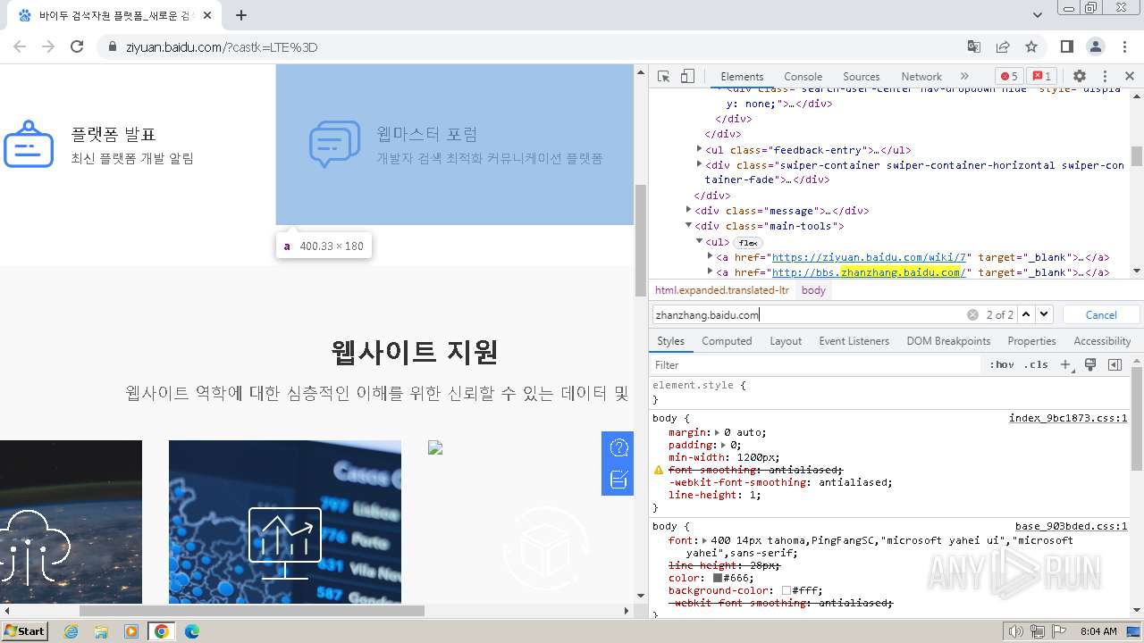This screenshot has width=1144, height=643.
Task: Expand the feedback-entry ul node
Action: [699, 149]
